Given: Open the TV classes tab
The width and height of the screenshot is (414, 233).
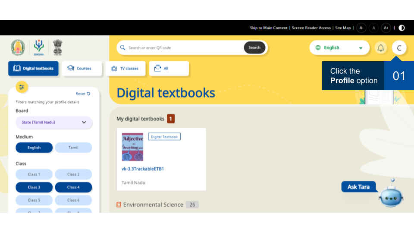Looking at the screenshot, I should (125, 68).
